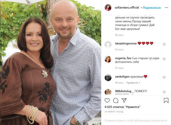Like the post with the heart icon
The height and width of the screenshot is (125, 171).
click(x=107, y=101)
